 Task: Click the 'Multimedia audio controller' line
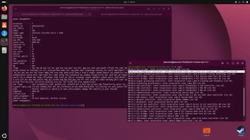coord(178,119)
